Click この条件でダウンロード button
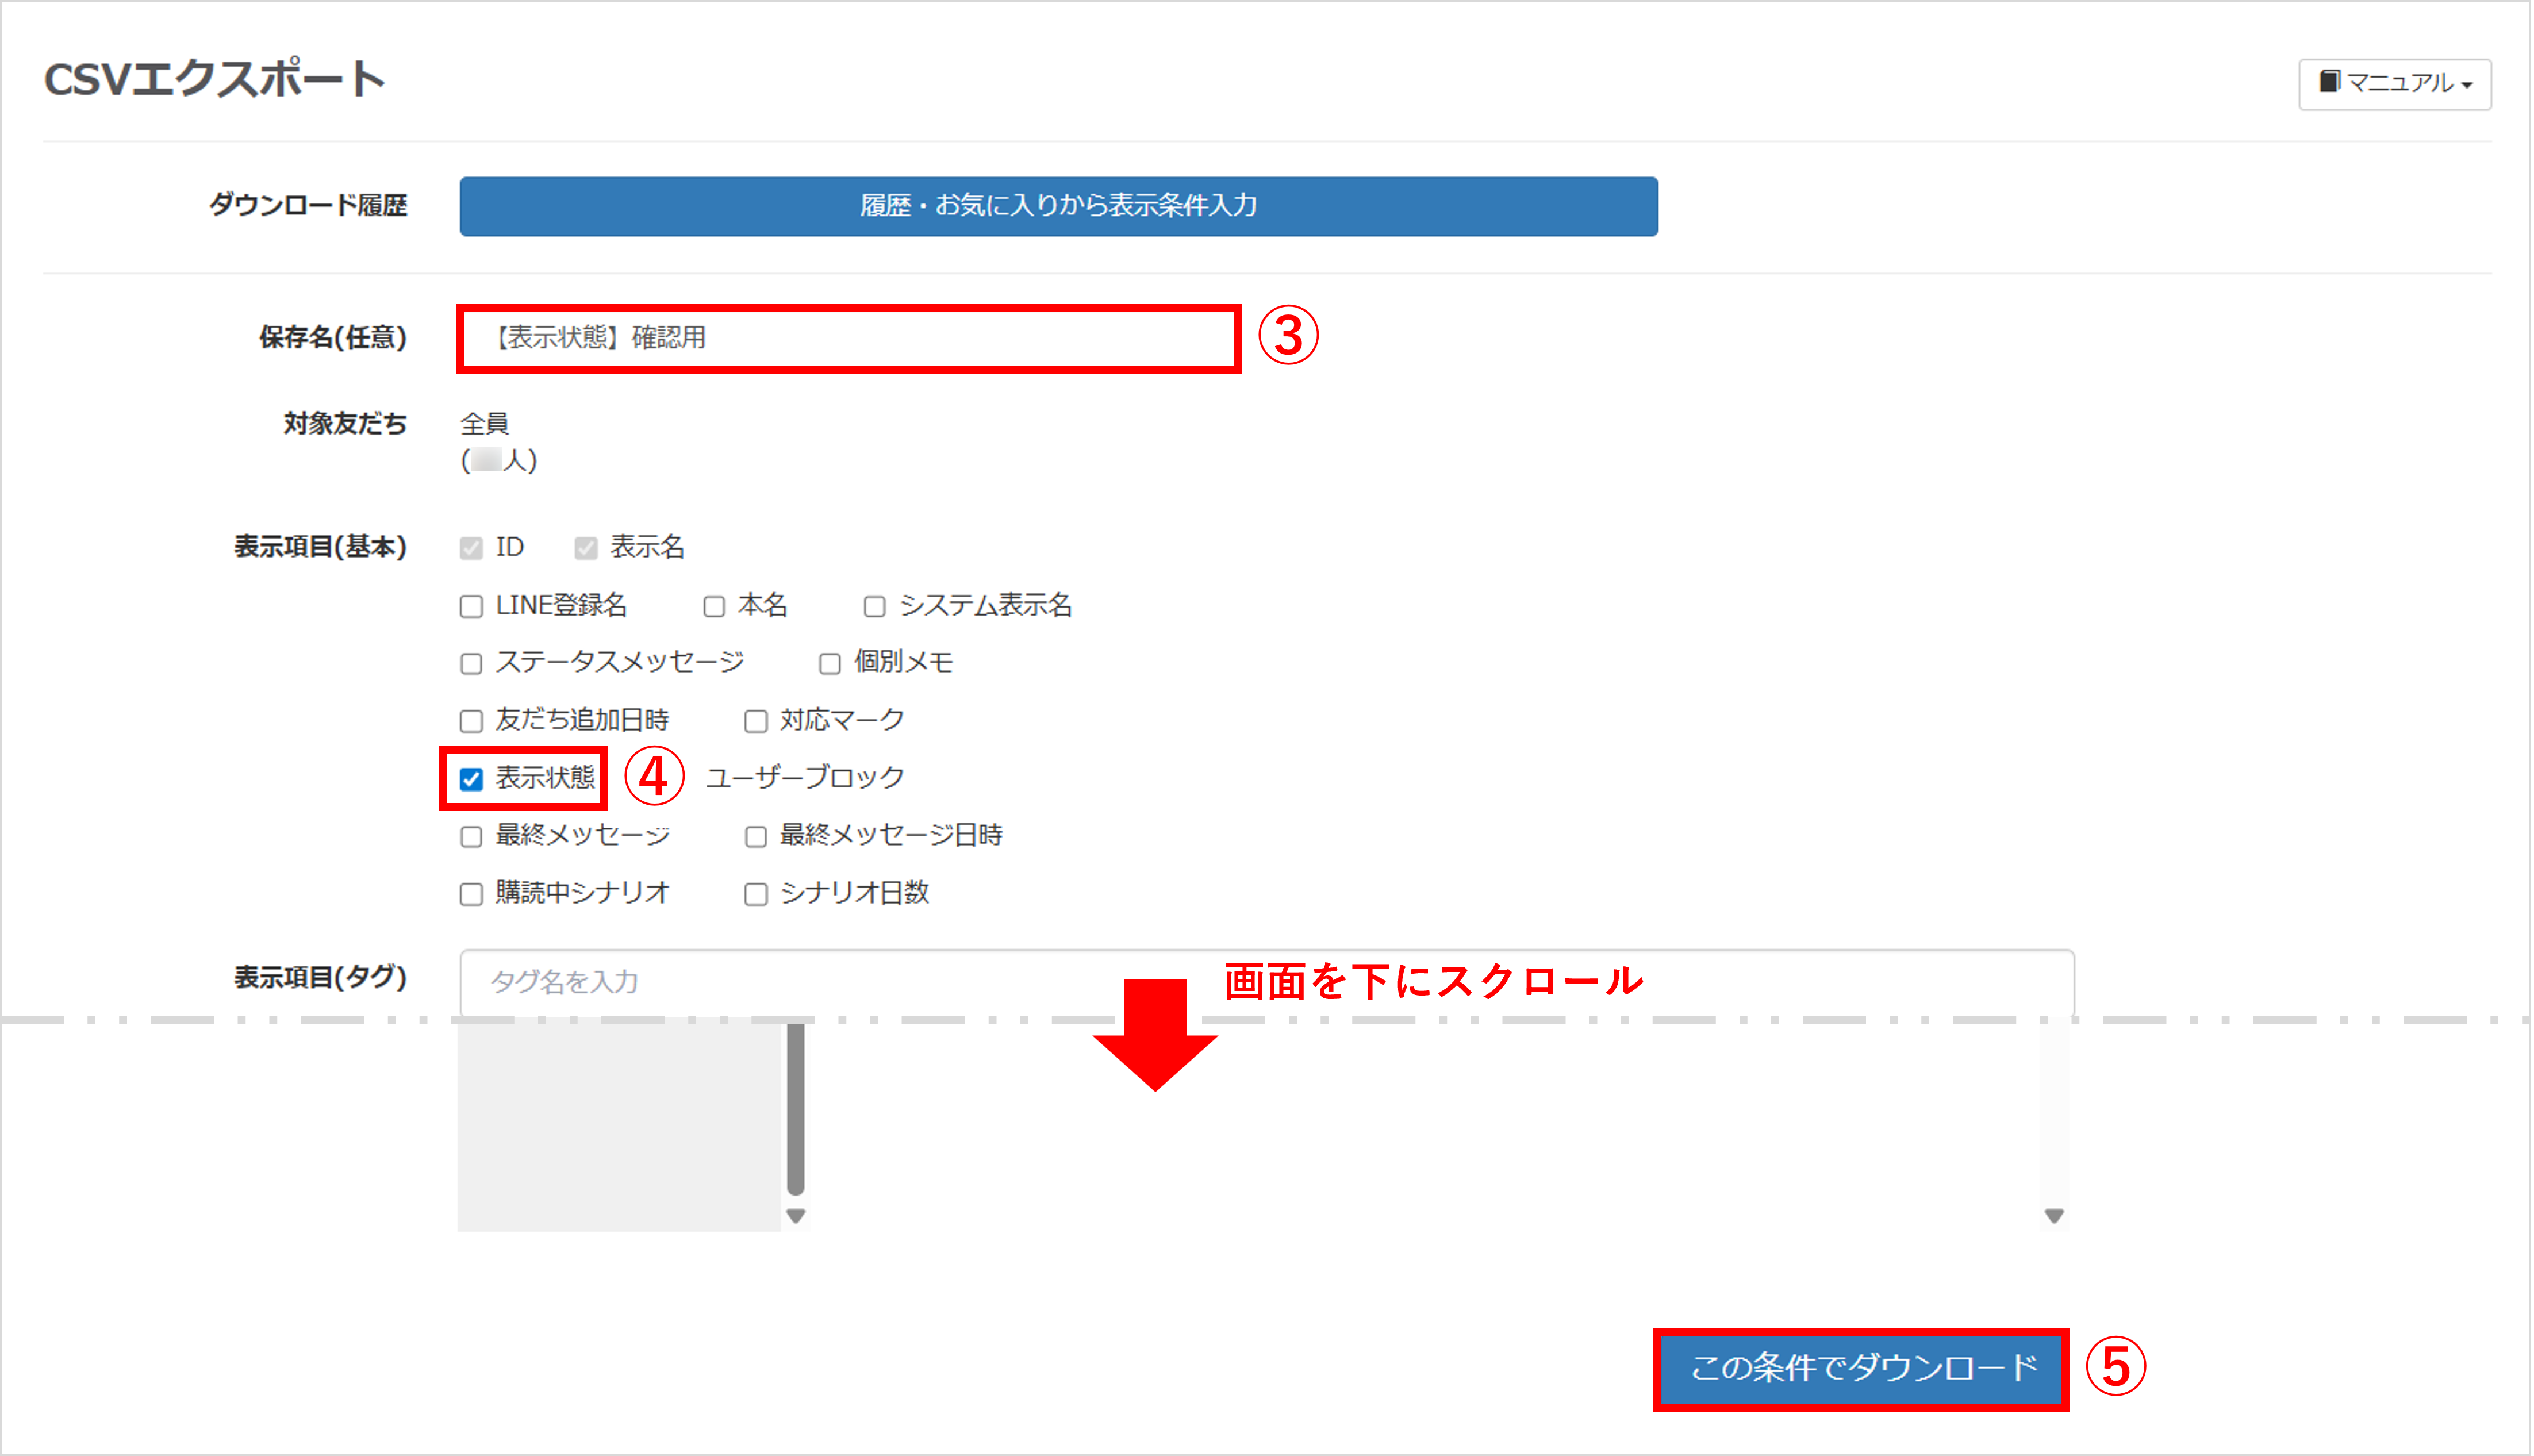Viewport: 2534px width, 1456px height. pos(1861,1368)
